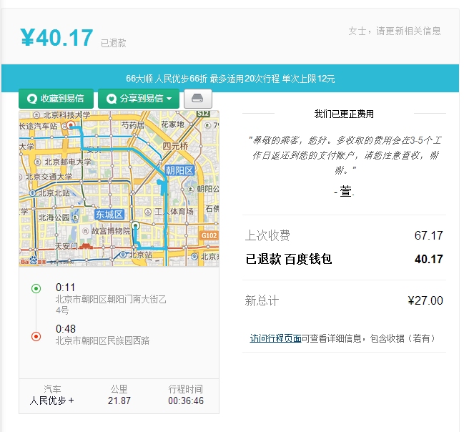
Task: Select the red drop-off marker beside 0:48
Action: (36, 337)
